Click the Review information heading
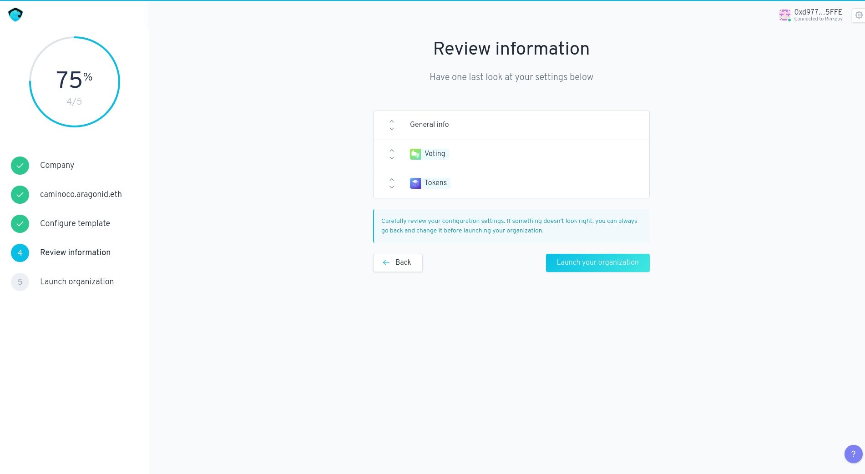The width and height of the screenshot is (865, 474). tap(511, 49)
